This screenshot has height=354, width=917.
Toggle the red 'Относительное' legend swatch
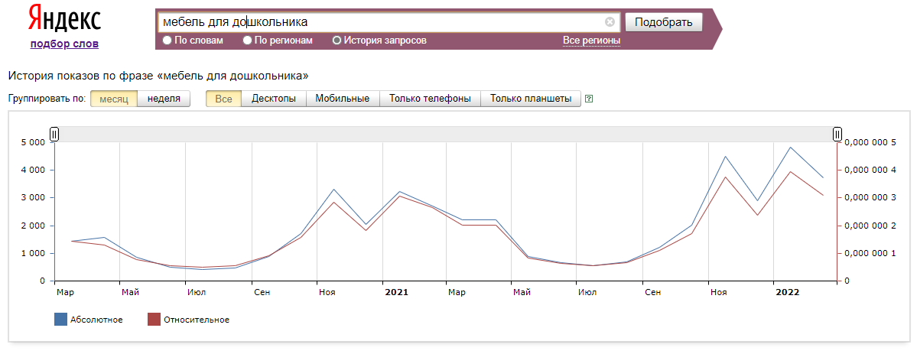[154, 320]
